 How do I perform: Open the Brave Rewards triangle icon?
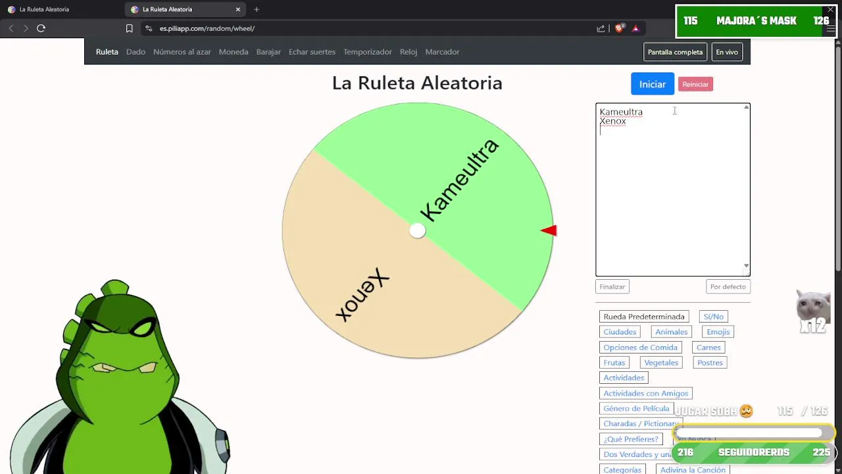click(635, 28)
